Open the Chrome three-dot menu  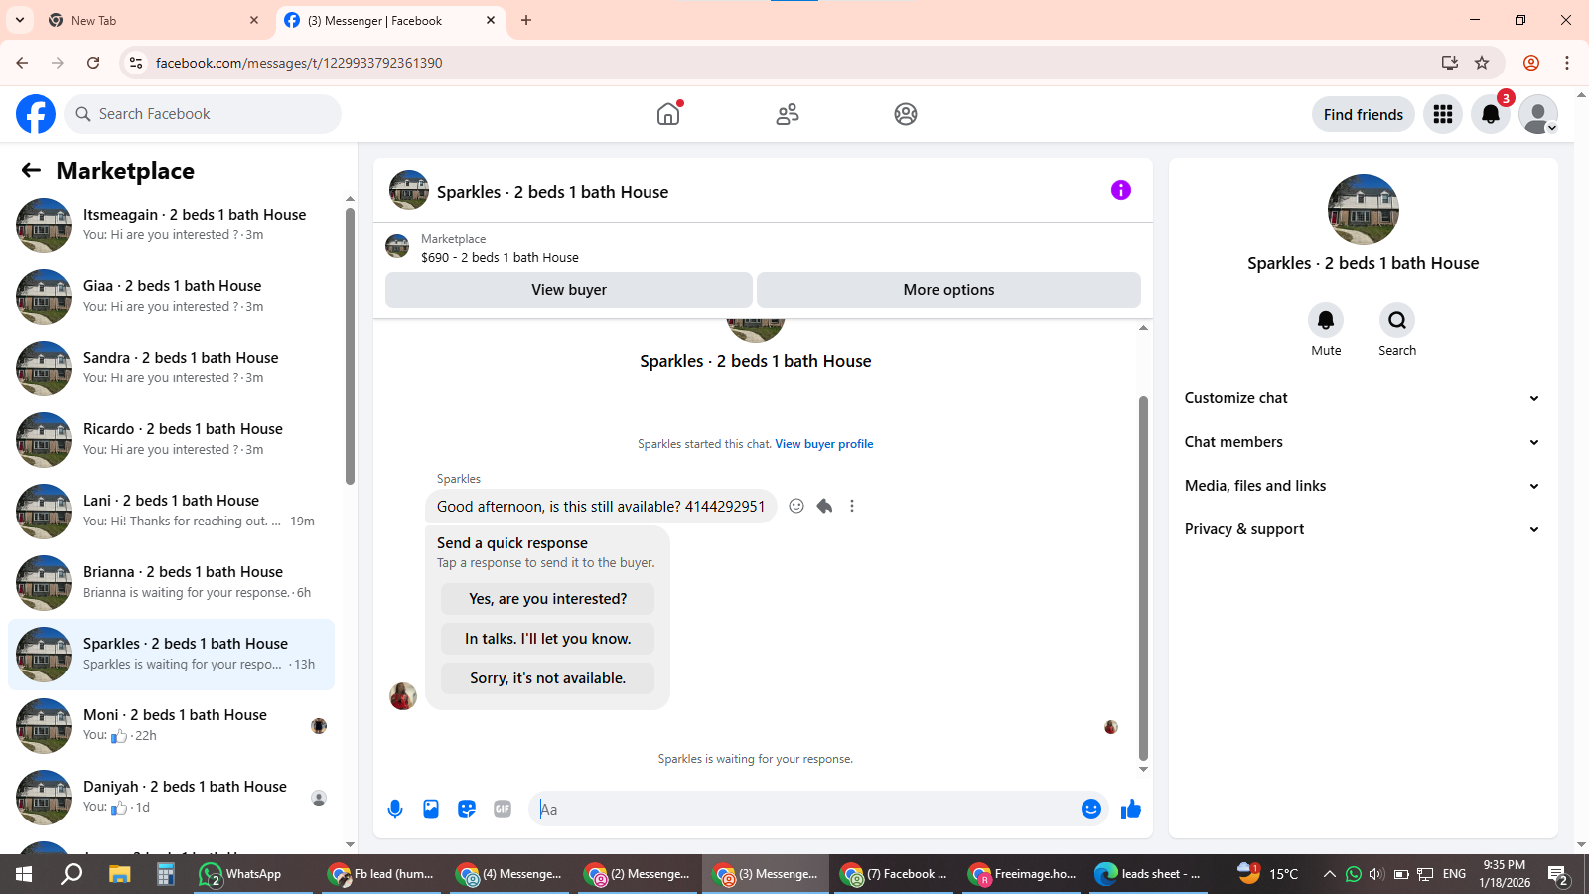pyautogui.click(x=1567, y=63)
